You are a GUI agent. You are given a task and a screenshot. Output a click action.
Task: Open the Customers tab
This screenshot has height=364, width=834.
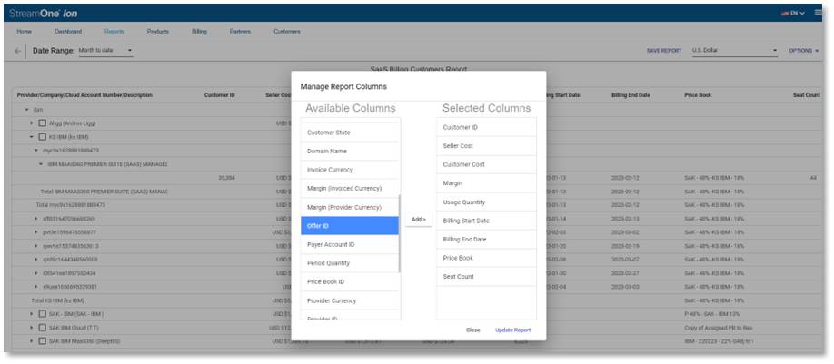pyautogui.click(x=287, y=32)
